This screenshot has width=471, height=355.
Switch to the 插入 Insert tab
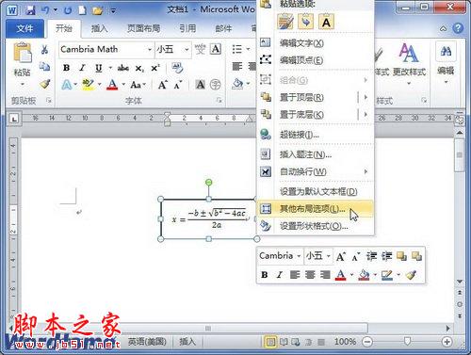(x=99, y=28)
